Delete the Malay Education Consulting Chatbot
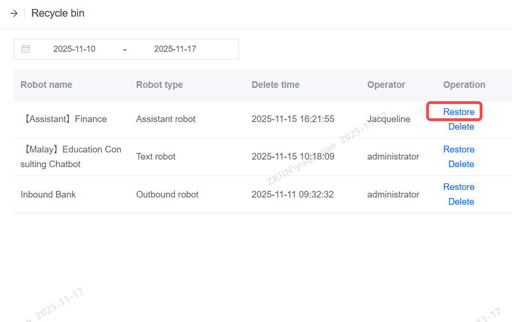This screenshot has height=322, width=512. coord(461,164)
